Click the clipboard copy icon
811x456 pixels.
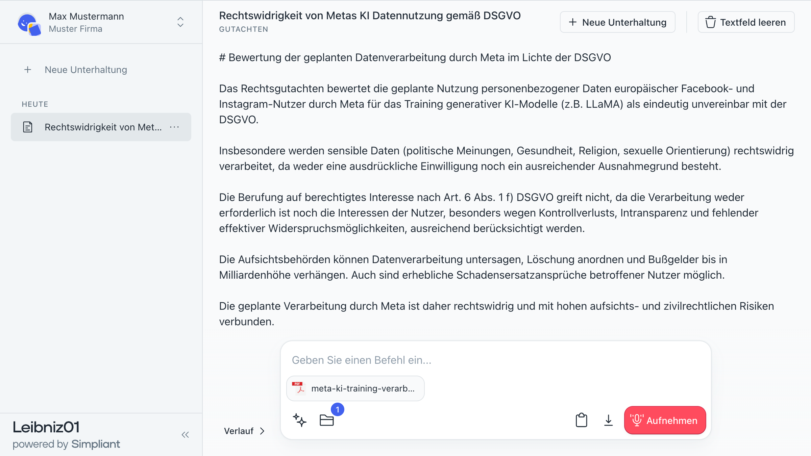tap(581, 420)
